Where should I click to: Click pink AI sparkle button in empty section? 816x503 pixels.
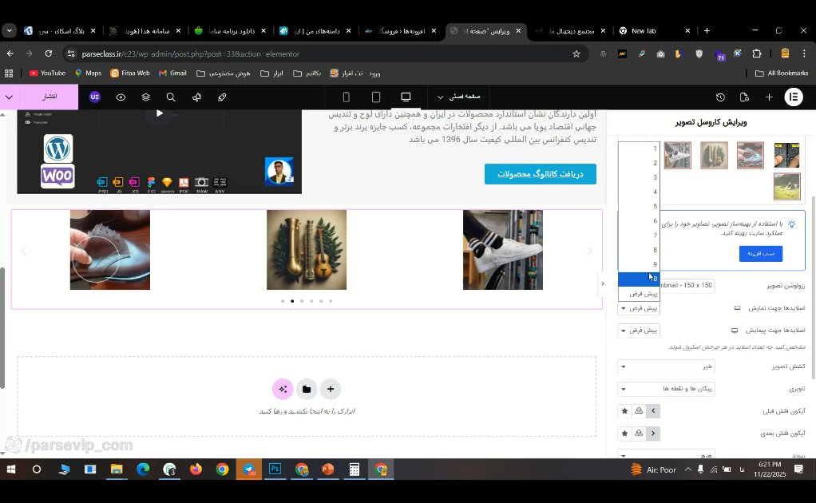tap(283, 389)
